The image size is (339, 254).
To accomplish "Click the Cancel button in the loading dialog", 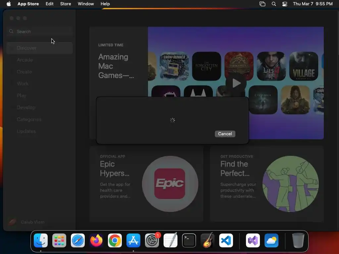I will [x=225, y=134].
